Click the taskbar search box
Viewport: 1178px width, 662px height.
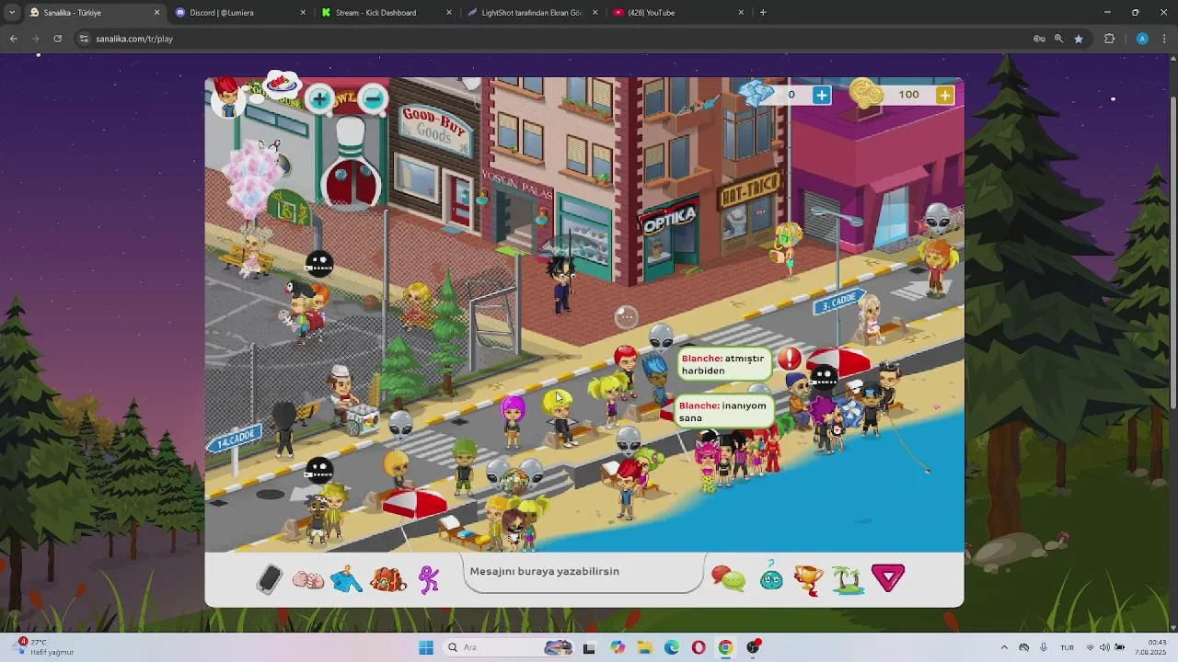pos(508,647)
